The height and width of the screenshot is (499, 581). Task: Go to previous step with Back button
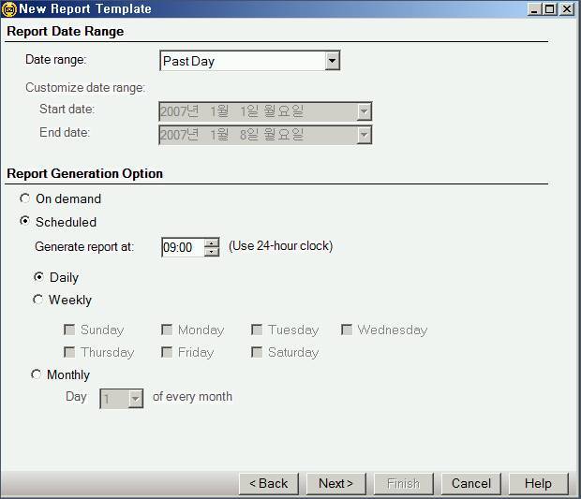click(x=269, y=483)
